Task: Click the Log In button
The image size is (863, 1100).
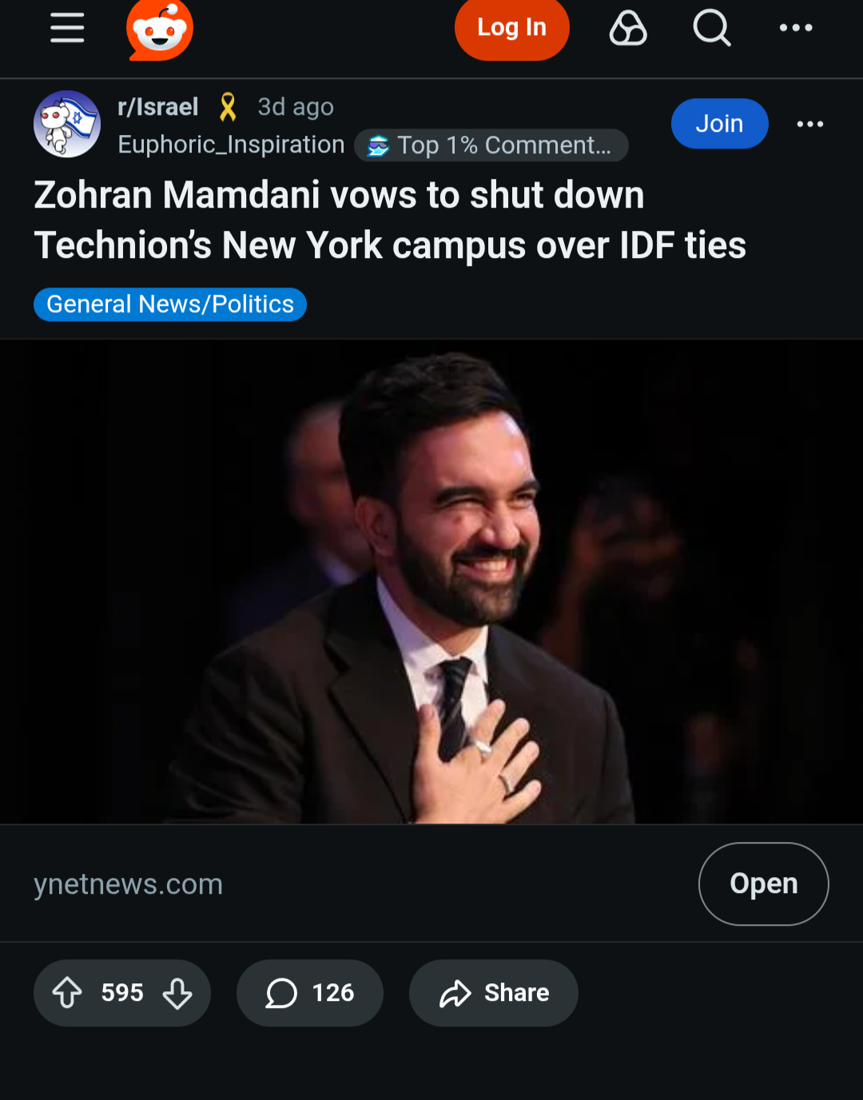Action: tap(511, 28)
